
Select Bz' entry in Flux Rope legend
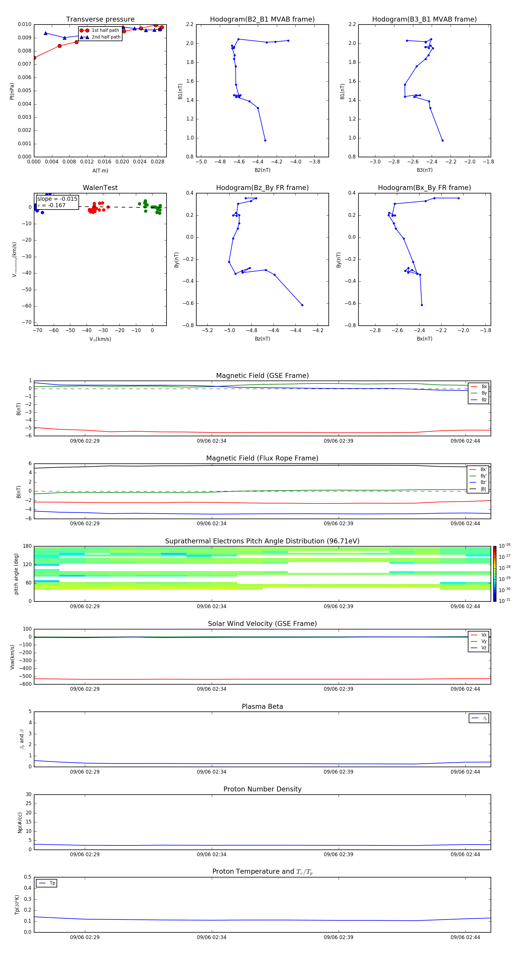(x=478, y=482)
